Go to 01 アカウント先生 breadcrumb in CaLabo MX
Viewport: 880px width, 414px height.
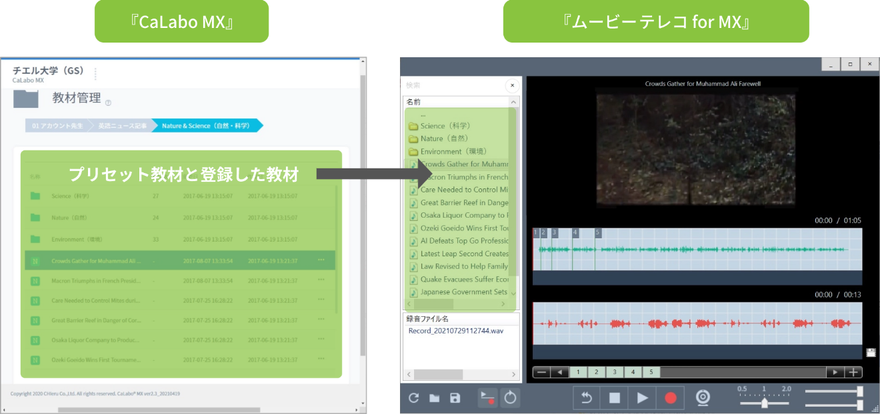tap(58, 125)
